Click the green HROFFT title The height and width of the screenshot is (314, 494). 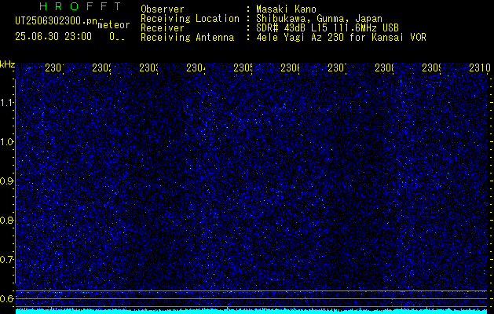click(80, 6)
